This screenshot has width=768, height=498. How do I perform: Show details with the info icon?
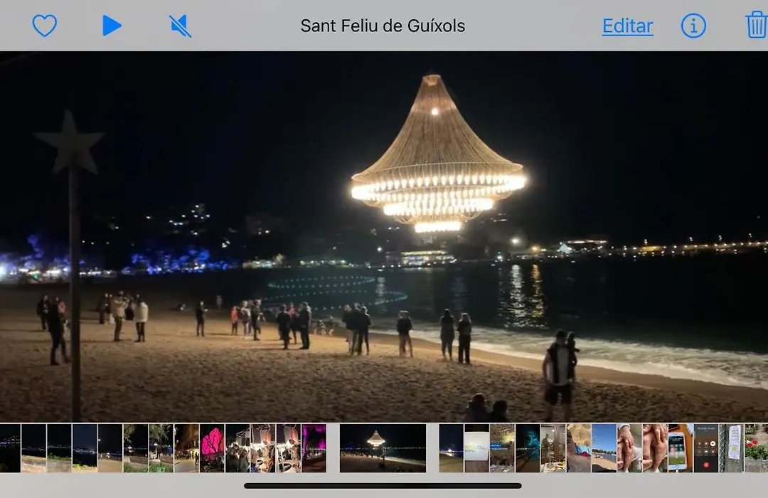click(x=693, y=26)
